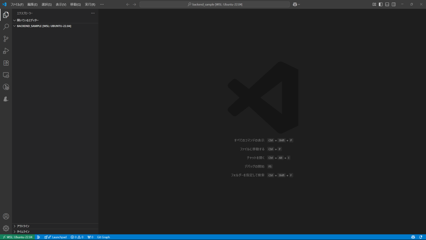This screenshot has width=426, height=240.
Task: Open the 選択(S) menu
Action: pyautogui.click(x=47, y=4)
